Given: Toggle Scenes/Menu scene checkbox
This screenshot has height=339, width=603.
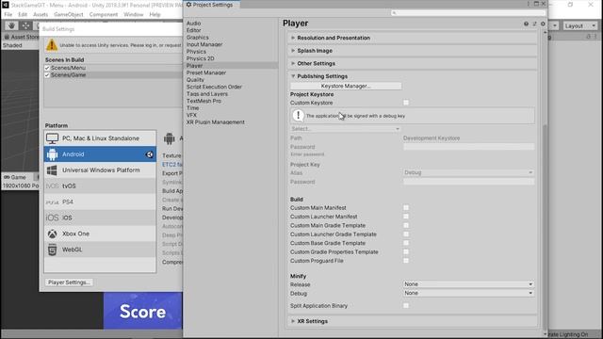Looking at the screenshot, I should pos(47,68).
